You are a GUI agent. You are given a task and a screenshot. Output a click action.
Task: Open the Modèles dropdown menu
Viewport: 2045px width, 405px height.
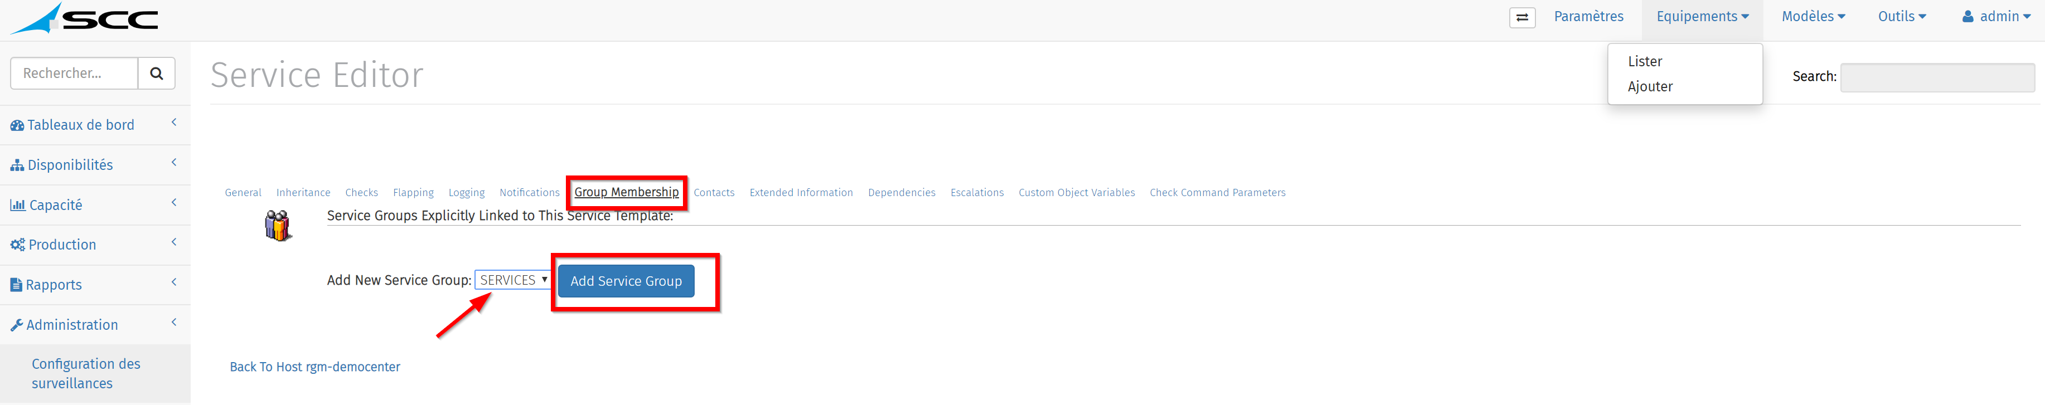click(x=1813, y=17)
